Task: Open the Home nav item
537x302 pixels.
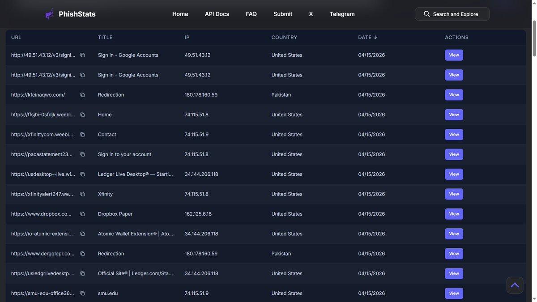Action: click(180, 14)
